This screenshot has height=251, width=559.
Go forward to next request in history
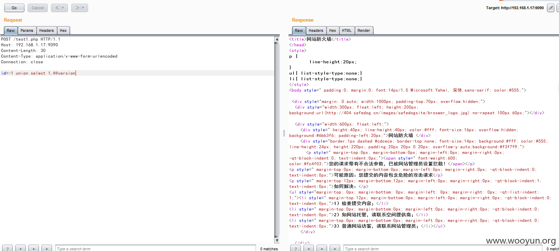coord(79,8)
